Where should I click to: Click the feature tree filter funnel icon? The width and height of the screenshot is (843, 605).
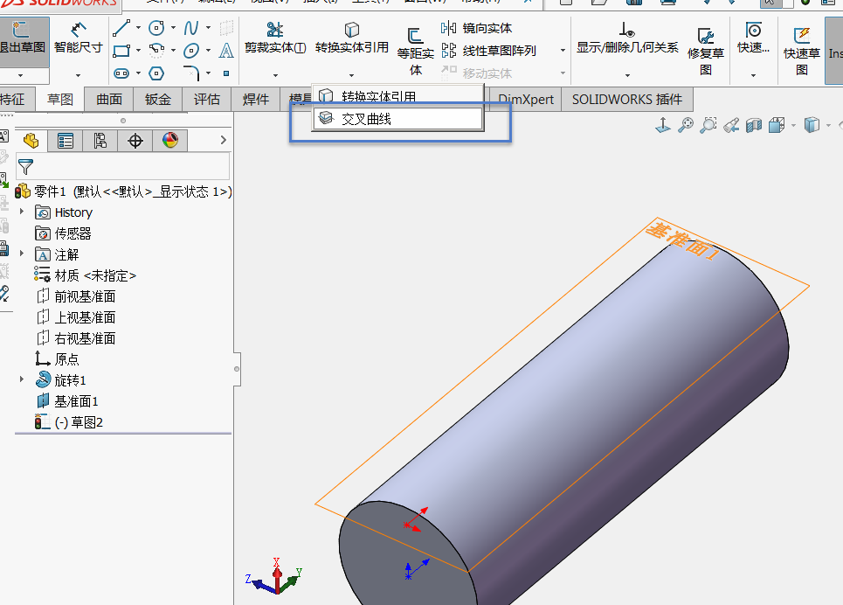click(25, 167)
